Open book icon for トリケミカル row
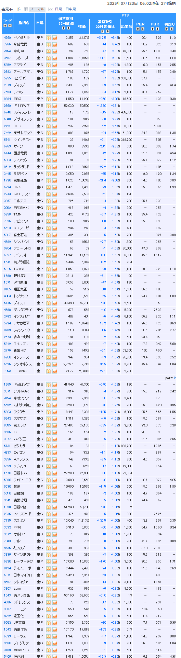This screenshot has height=658, width=181. coord(49,37)
